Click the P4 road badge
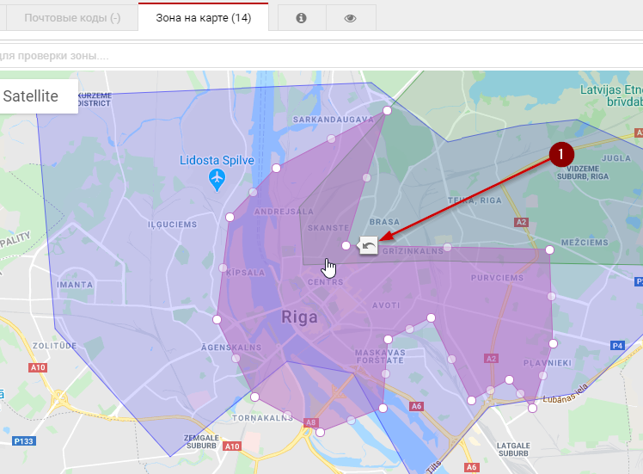This screenshot has height=474, width=643. [616, 345]
